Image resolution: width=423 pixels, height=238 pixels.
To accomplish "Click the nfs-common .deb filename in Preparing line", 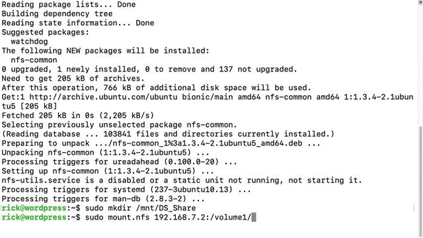I will [x=207, y=143].
